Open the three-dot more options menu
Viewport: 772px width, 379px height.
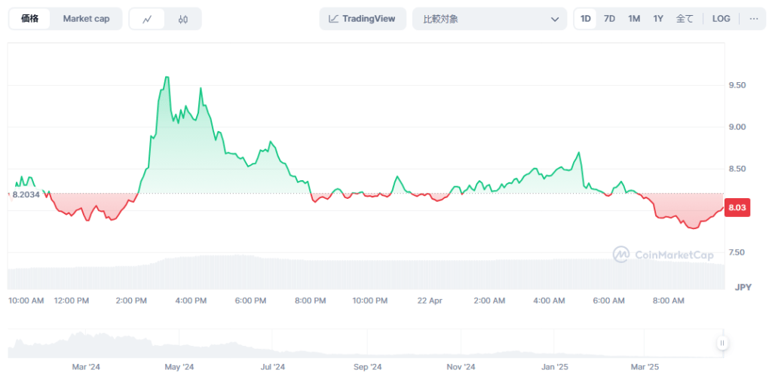pos(753,19)
